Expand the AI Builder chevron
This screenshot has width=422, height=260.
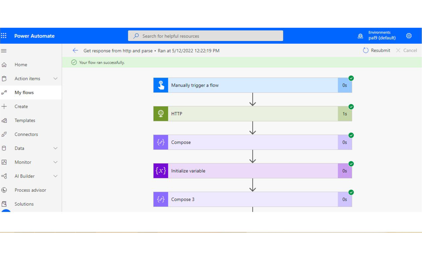(x=56, y=176)
